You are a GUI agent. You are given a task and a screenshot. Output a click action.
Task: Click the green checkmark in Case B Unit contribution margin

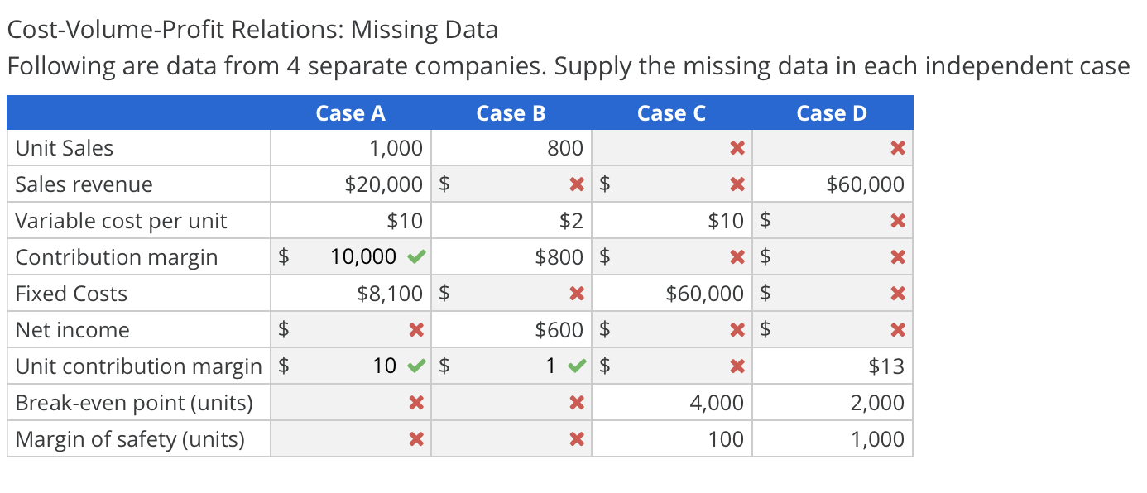575,366
